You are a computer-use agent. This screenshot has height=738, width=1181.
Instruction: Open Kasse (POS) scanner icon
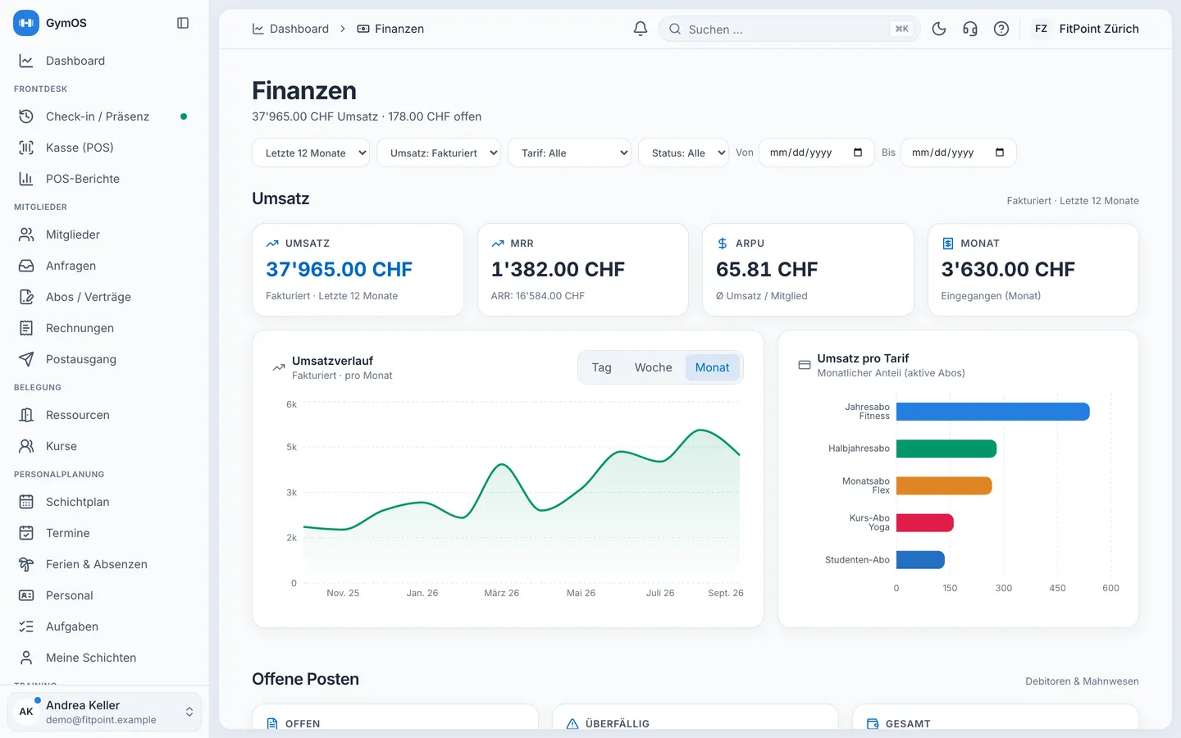pos(26,148)
